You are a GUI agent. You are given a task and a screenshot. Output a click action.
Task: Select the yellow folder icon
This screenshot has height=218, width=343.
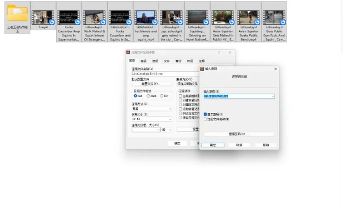point(17,14)
